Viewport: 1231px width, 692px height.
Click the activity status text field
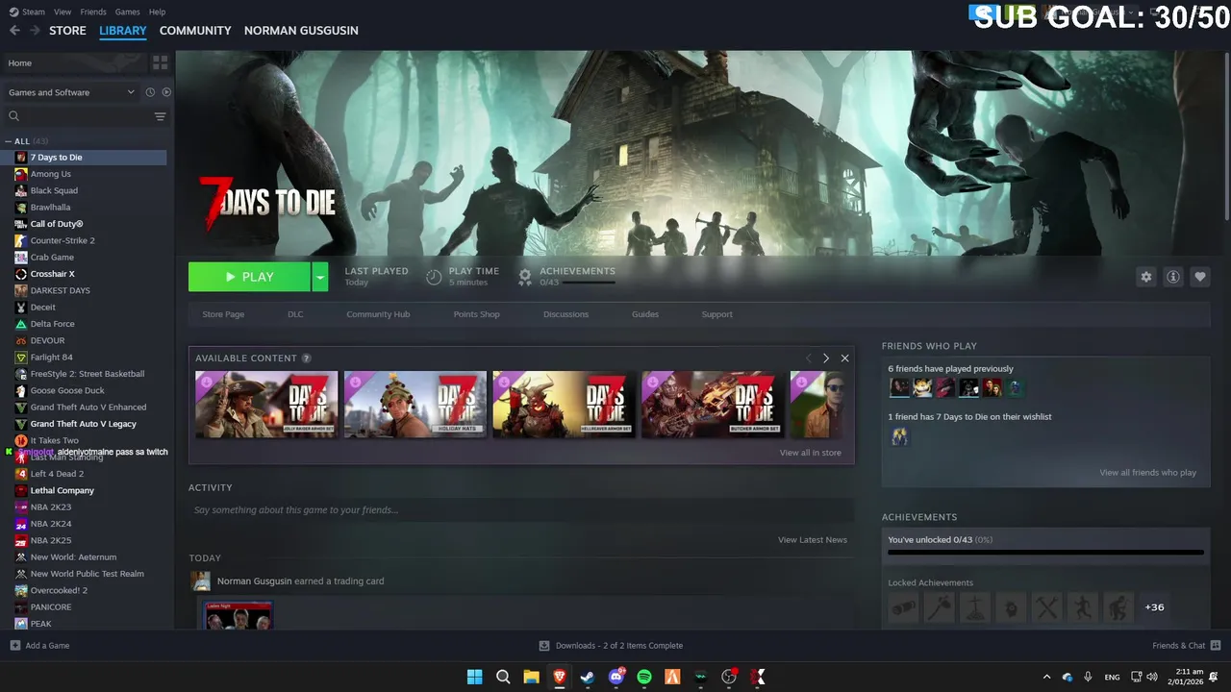(x=521, y=510)
